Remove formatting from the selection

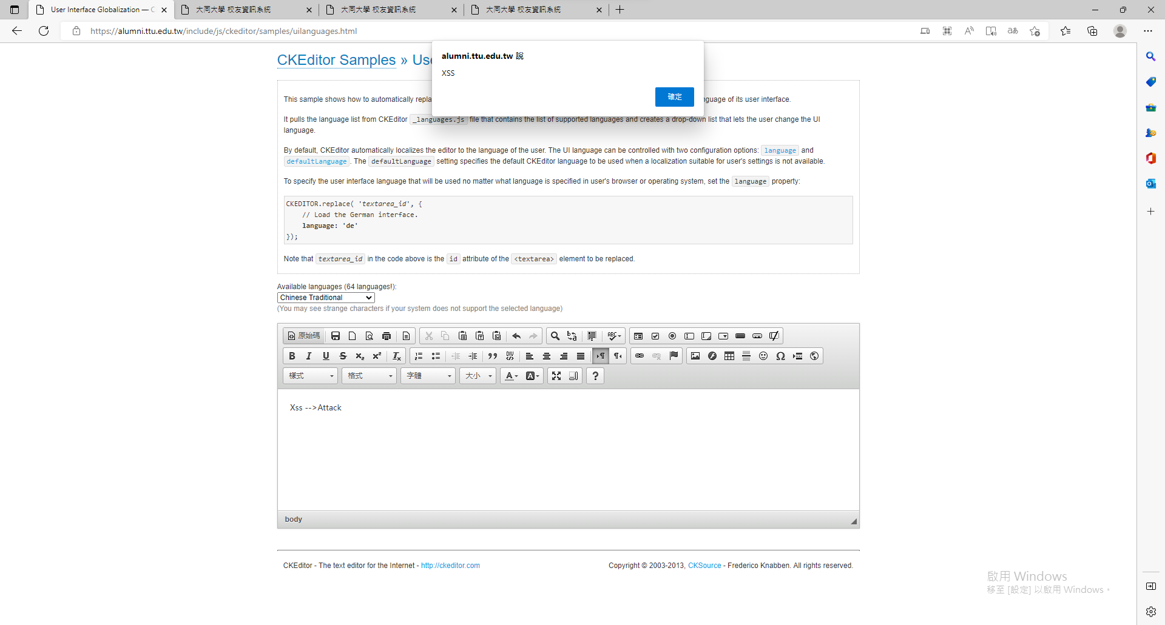(397, 356)
